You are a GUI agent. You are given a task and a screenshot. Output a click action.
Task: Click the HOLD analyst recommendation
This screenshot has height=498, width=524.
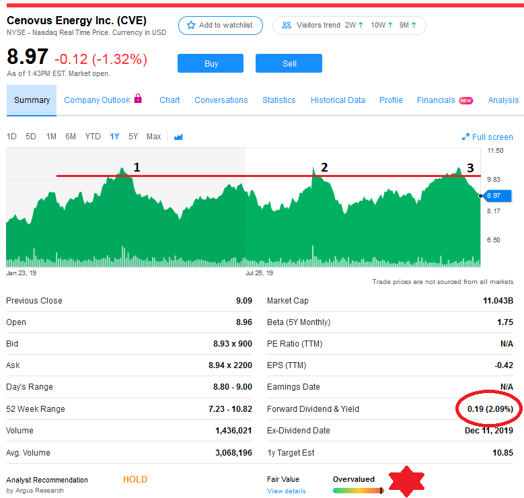[x=135, y=479]
